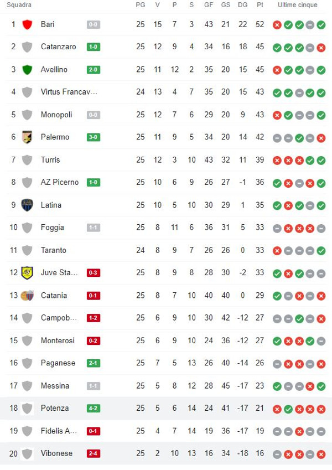The height and width of the screenshot is (470, 332).
Task: Click Catanzaro's latest red loss icon
Action: [x=321, y=48]
